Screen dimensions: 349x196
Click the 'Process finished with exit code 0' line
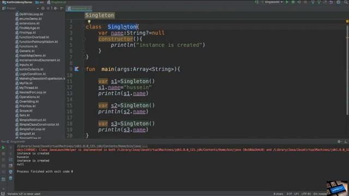[x=45, y=171]
